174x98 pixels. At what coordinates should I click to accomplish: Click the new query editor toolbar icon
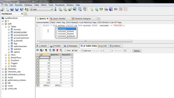point(7,9)
